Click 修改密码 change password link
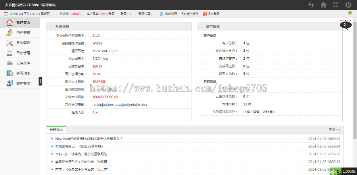Viewport: 357px width, 175px height. [169, 13]
